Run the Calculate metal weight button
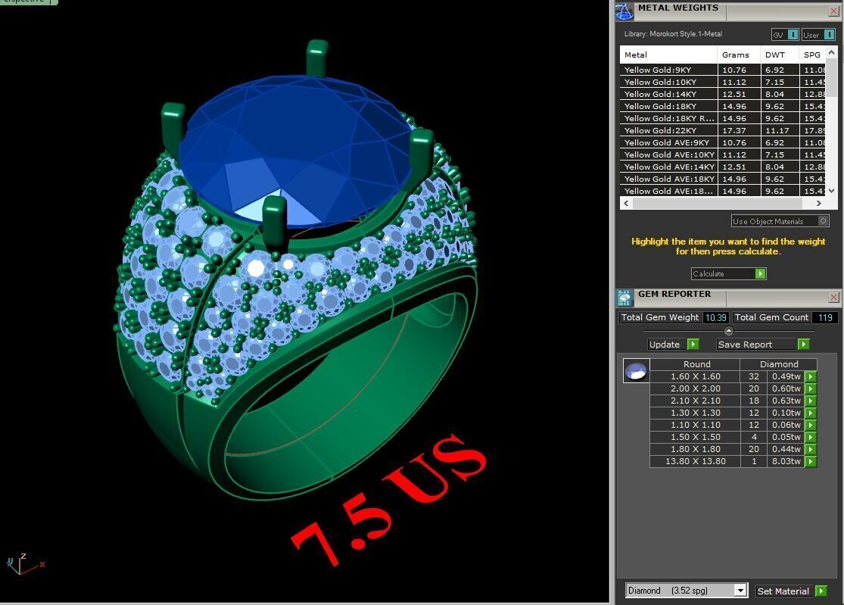The image size is (844, 605). (728, 273)
